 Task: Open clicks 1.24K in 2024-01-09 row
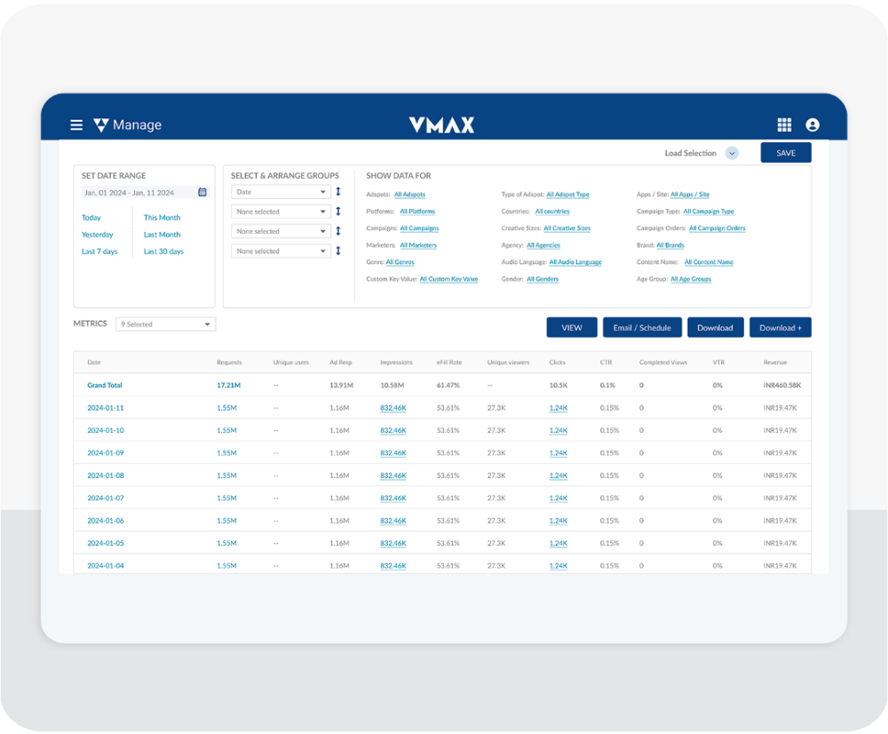point(558,453)
